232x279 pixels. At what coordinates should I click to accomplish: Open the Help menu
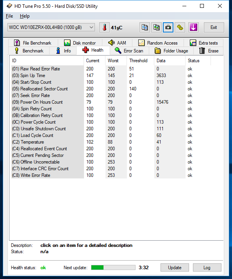coord(25,16)
